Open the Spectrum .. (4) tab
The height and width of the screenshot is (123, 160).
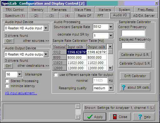[x=67, y=16]
